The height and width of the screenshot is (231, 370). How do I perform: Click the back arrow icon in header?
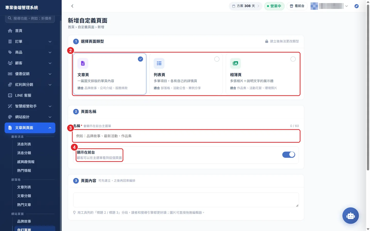point(72,6)
